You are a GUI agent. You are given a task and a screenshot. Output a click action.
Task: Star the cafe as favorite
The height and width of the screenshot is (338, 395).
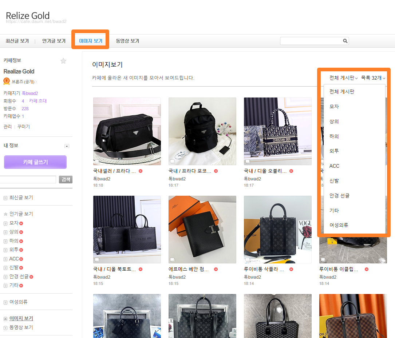pos(63,61)
